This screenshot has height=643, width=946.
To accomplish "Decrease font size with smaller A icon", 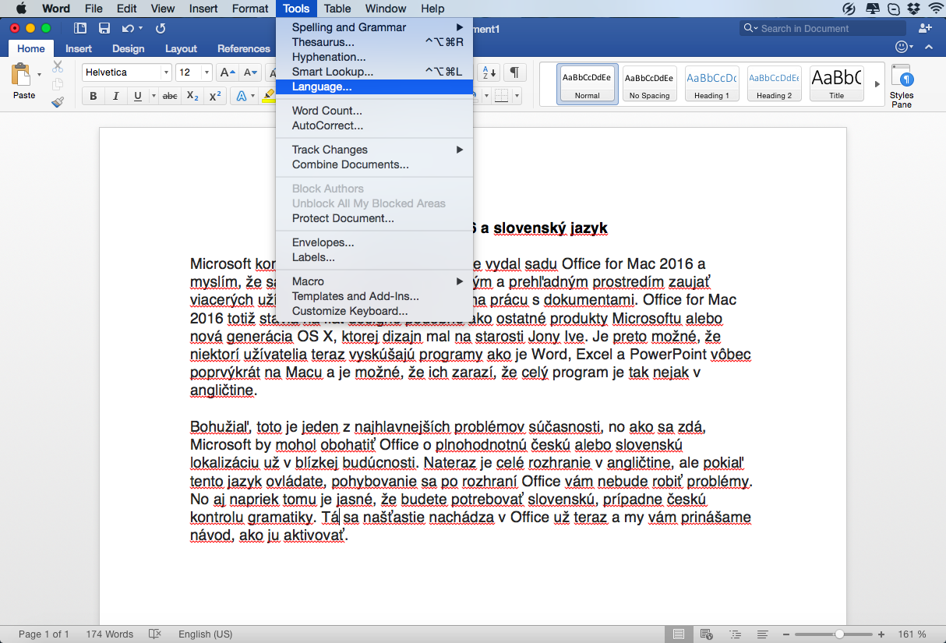I will [x=250, y=72].
